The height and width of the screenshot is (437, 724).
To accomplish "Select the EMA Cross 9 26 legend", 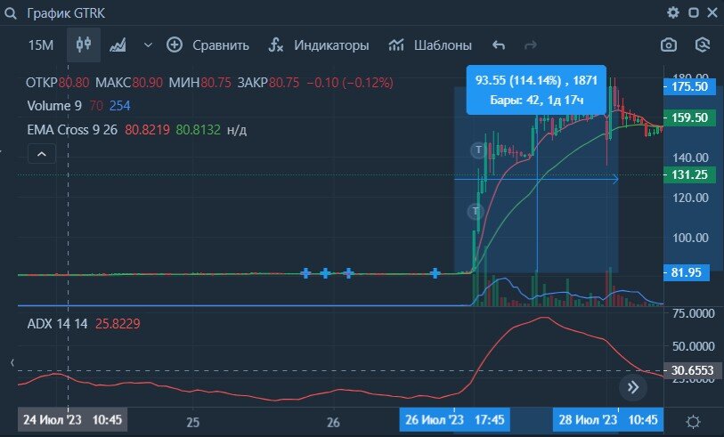I will click(x=72, y=130).
